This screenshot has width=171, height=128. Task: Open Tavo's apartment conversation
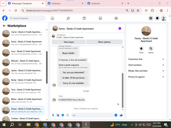pyautogui.click(x=23, y=91)
